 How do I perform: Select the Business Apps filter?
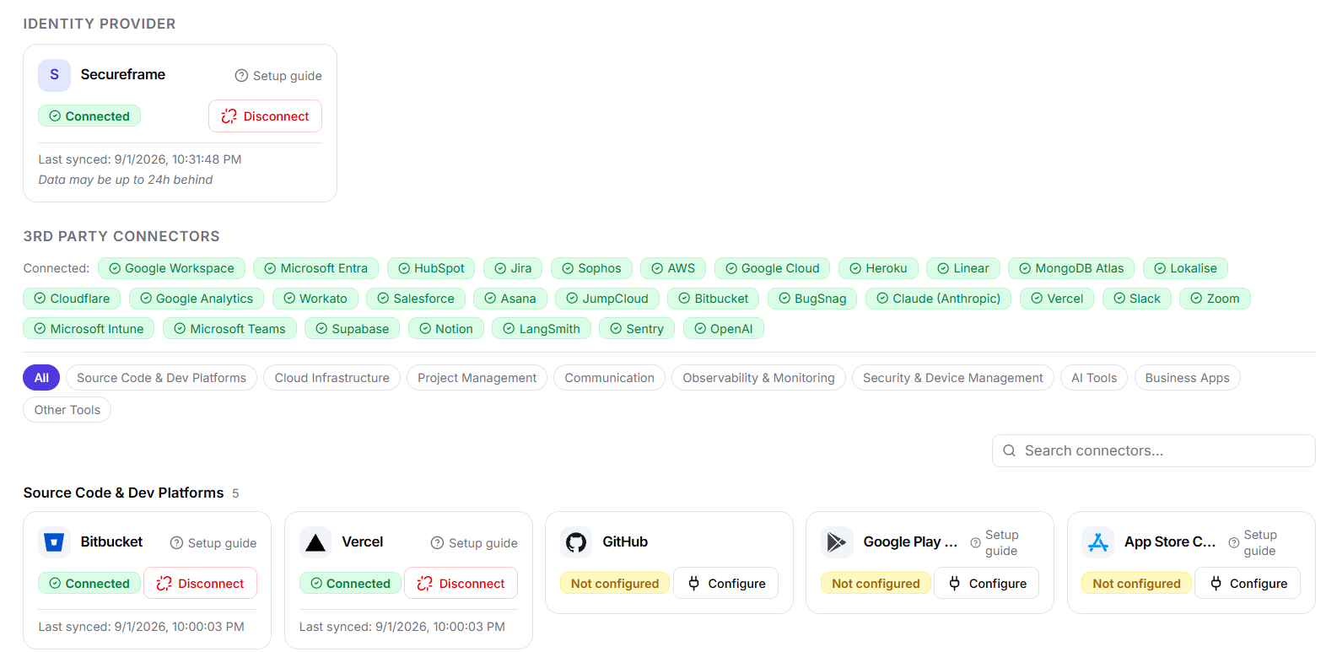(1187, 378)
